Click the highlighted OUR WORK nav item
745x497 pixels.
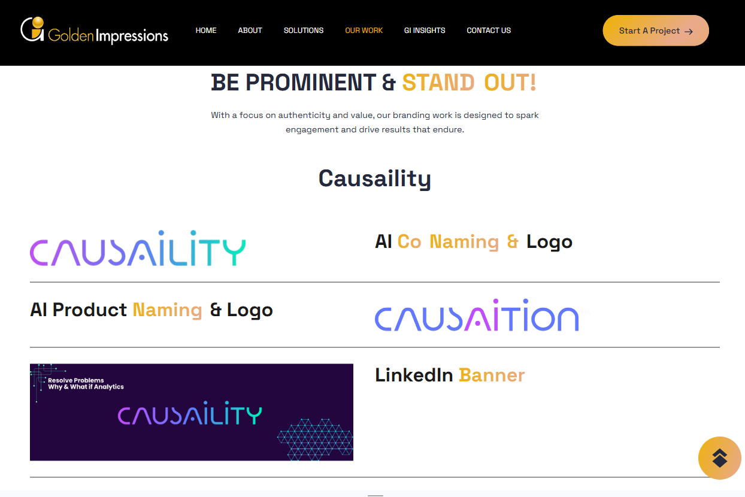pos(364,31)
